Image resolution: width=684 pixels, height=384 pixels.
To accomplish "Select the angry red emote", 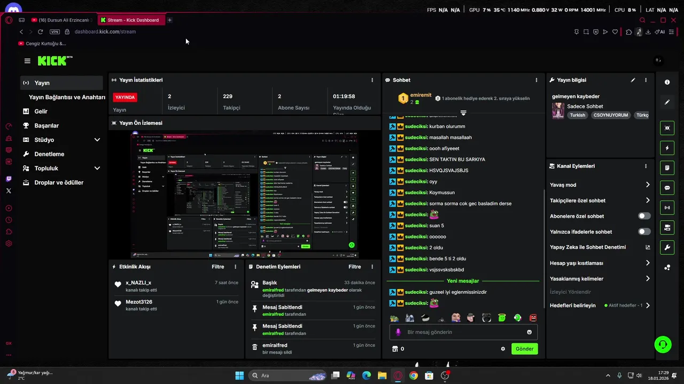I will (x=533, y=318).
